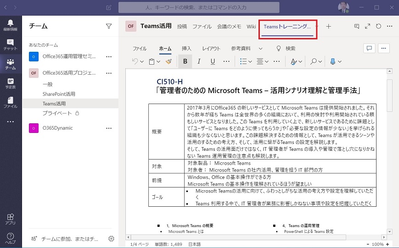Switch to the 参考資料 ribbon tab
Viewport: 399px width, 248px height.
tap(241, 48)
